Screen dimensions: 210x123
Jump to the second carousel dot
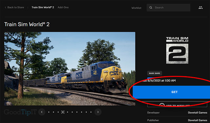[x=53, y=112]
